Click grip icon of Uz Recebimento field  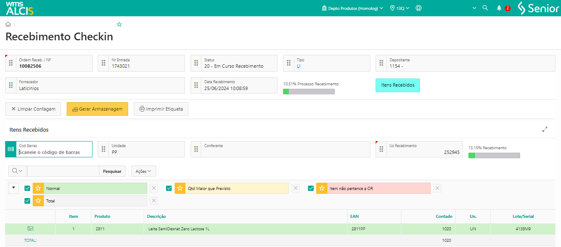(381, 149)
